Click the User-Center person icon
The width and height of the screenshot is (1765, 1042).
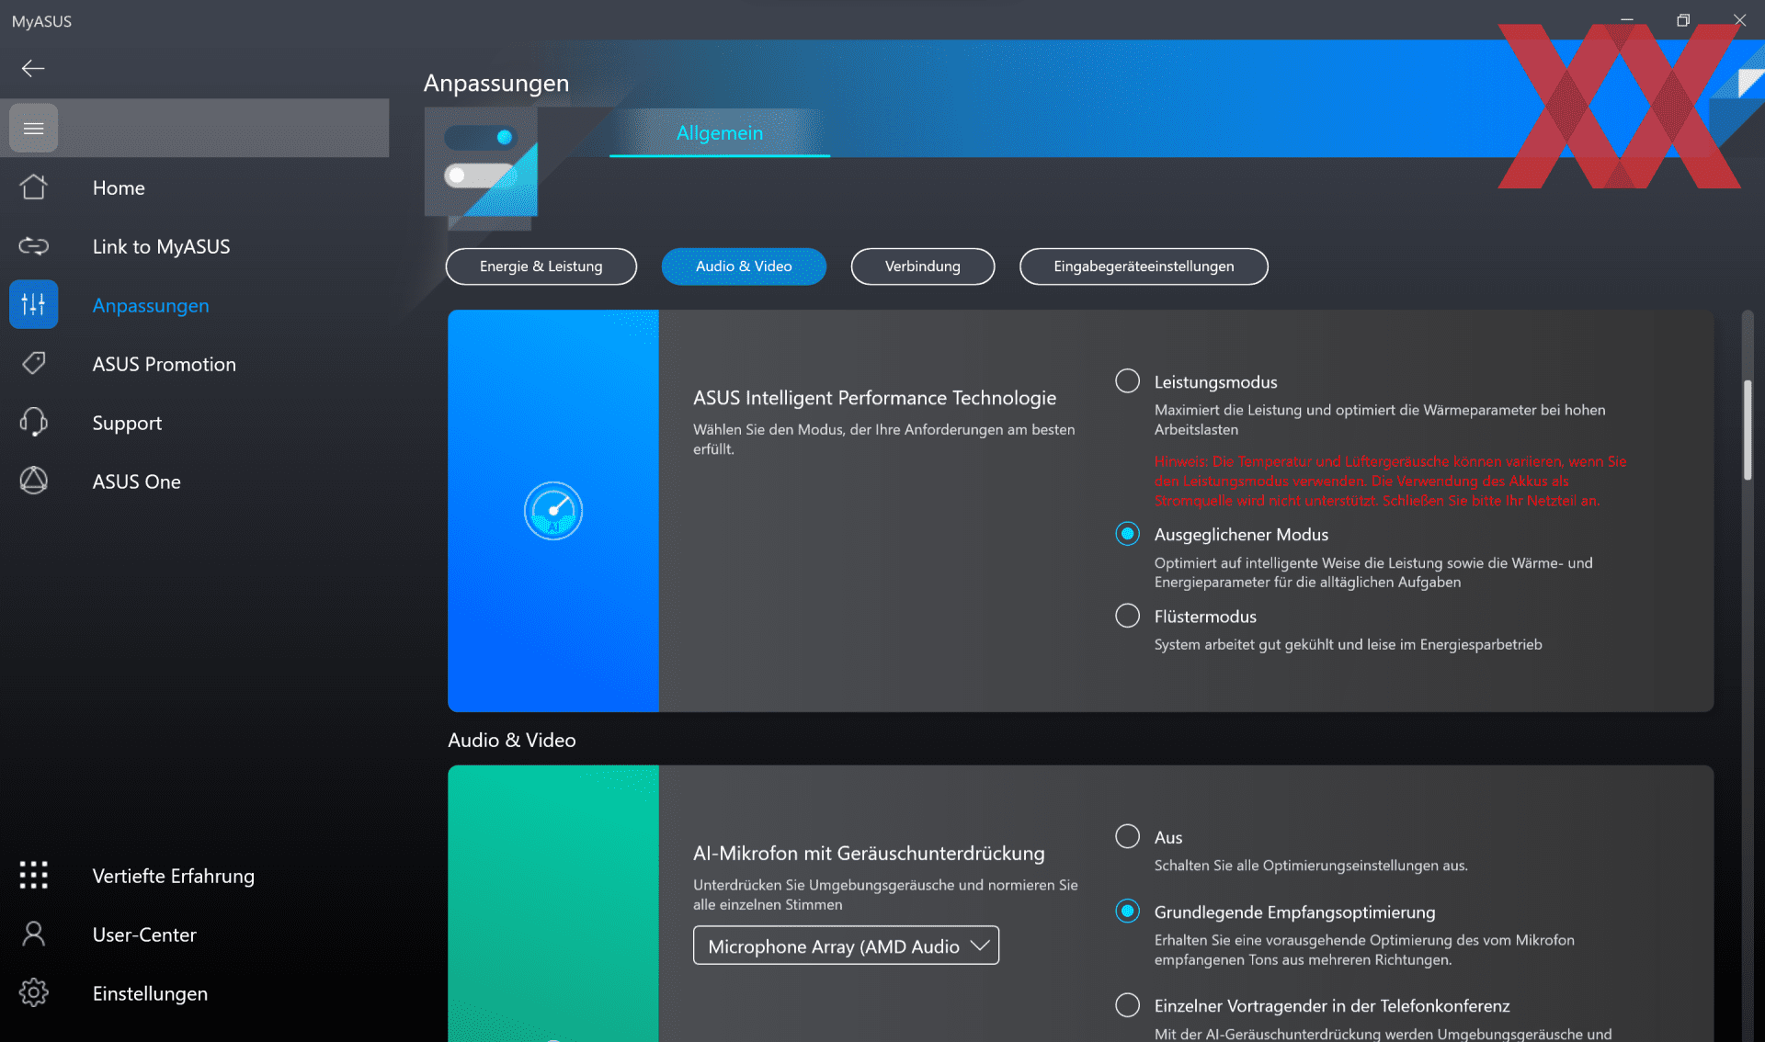(x=34, y=934)
